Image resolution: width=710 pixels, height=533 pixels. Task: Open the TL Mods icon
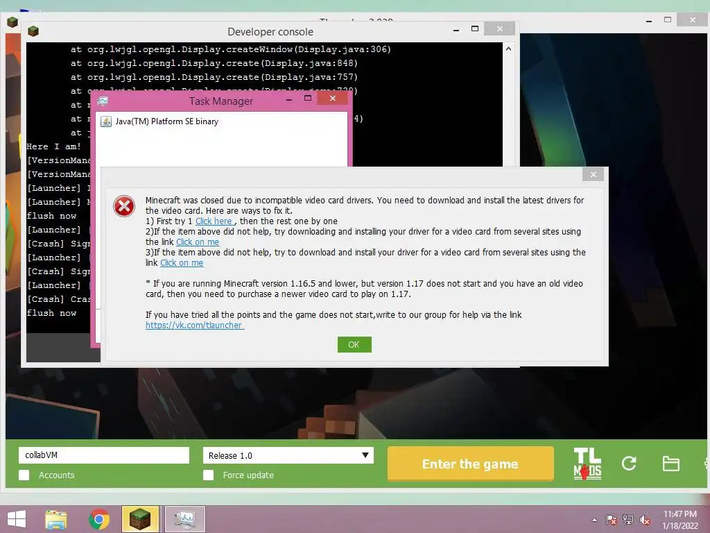(x=587, y=464)
